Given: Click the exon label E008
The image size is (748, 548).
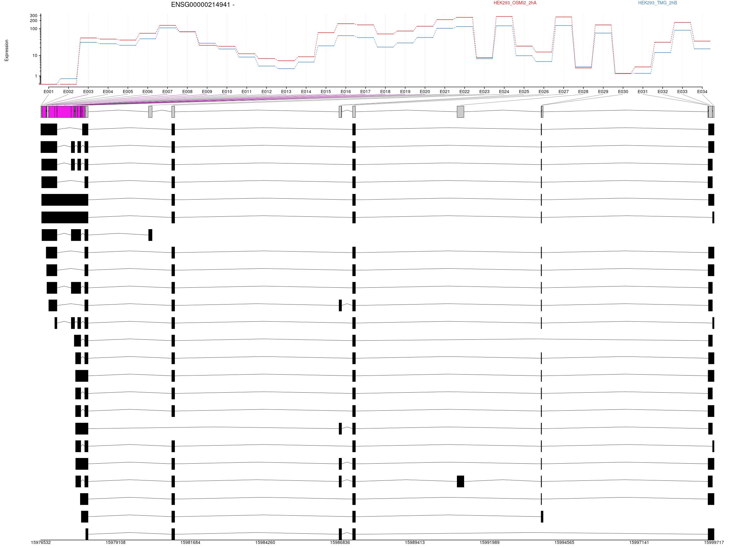Looking at the screenshot, I should pyautogui.click(x=187, y=92).
